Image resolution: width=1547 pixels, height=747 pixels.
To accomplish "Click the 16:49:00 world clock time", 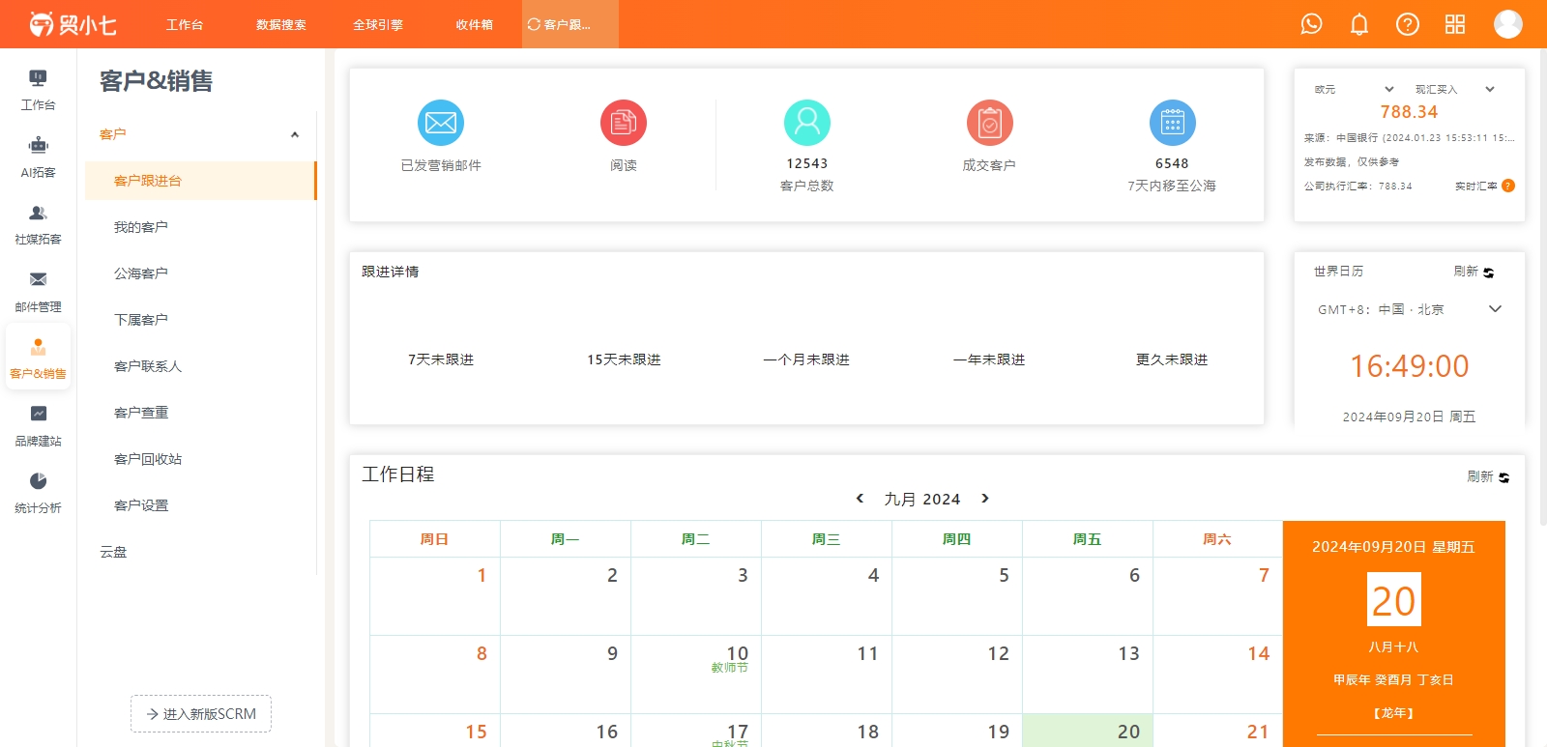I will (x=1410, y=366).
